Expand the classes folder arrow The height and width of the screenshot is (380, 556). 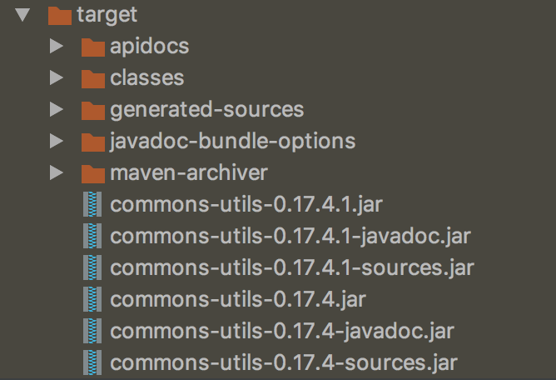click(57, 77)
